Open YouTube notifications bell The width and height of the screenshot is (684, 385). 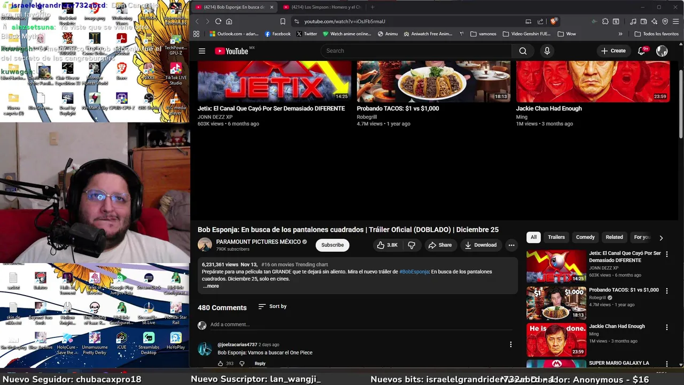tap(642, 51)
